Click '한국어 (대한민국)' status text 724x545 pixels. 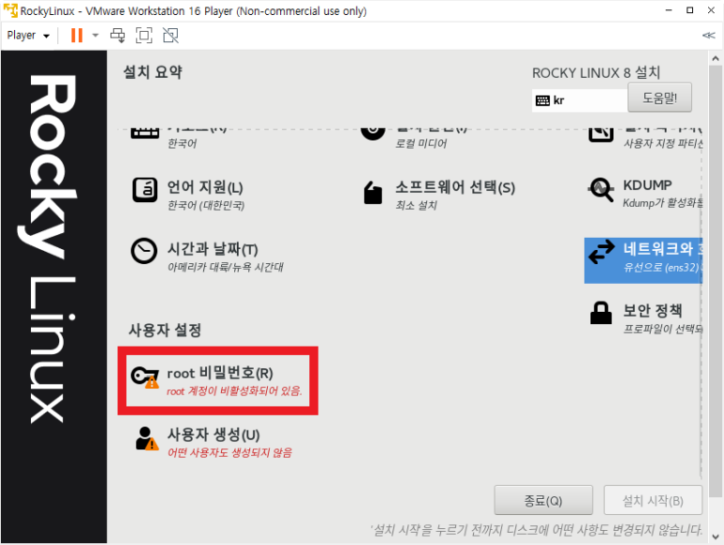[x=206, y=205]
